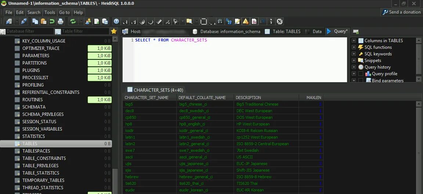This screenshot has width=423, height=194.
Task: Open the User manager icon
Action: (88, 22)
